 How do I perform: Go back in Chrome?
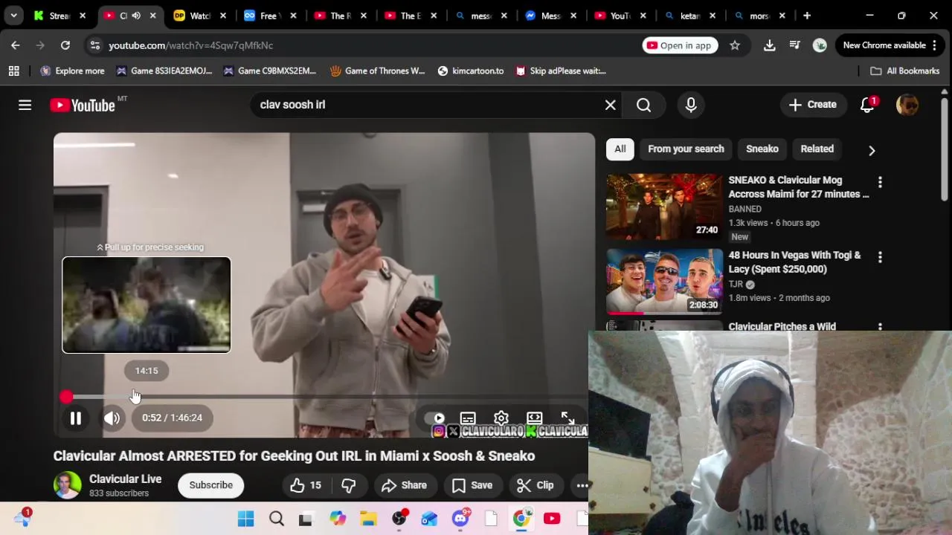(x=16, y=45)
